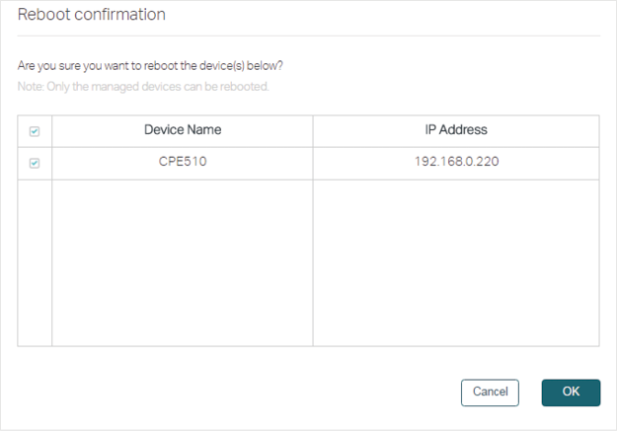Click the Device Name column header
The width and height of the screenshot is (617, 431).
coord(183,130)
